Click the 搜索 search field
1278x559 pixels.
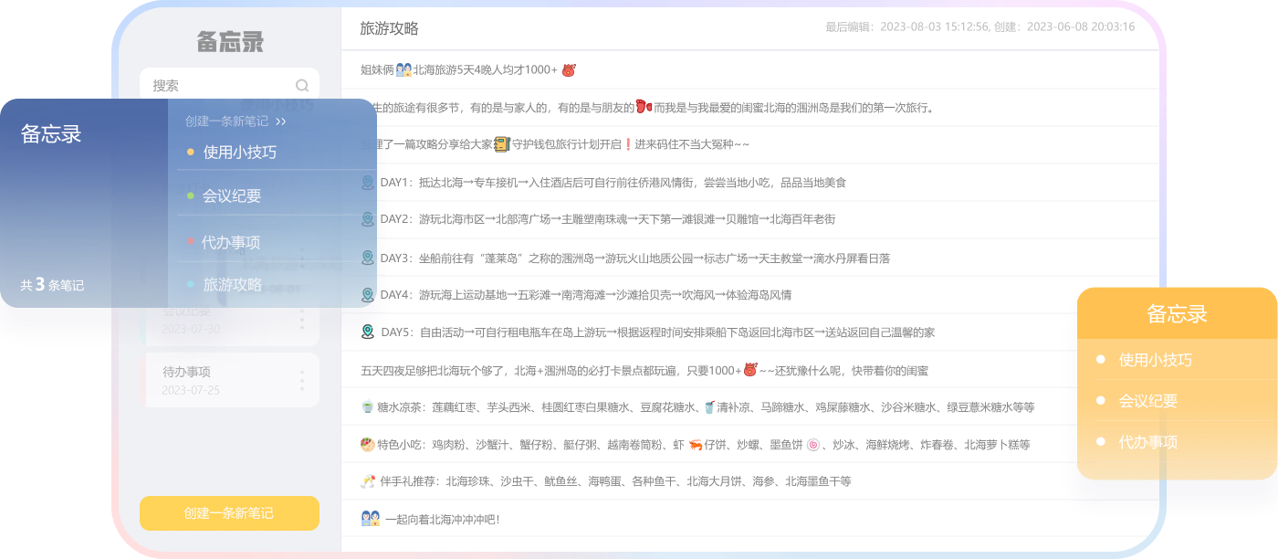click(x=229, y=86)
